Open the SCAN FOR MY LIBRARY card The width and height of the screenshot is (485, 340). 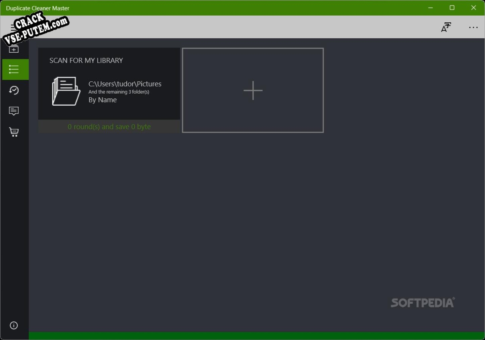[109, 90]
